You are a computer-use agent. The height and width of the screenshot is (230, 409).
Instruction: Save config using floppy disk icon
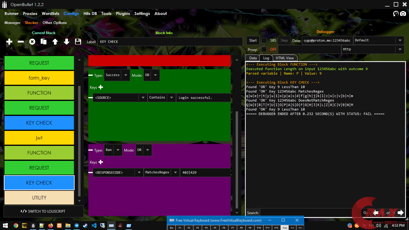click(x=78, y=42)
